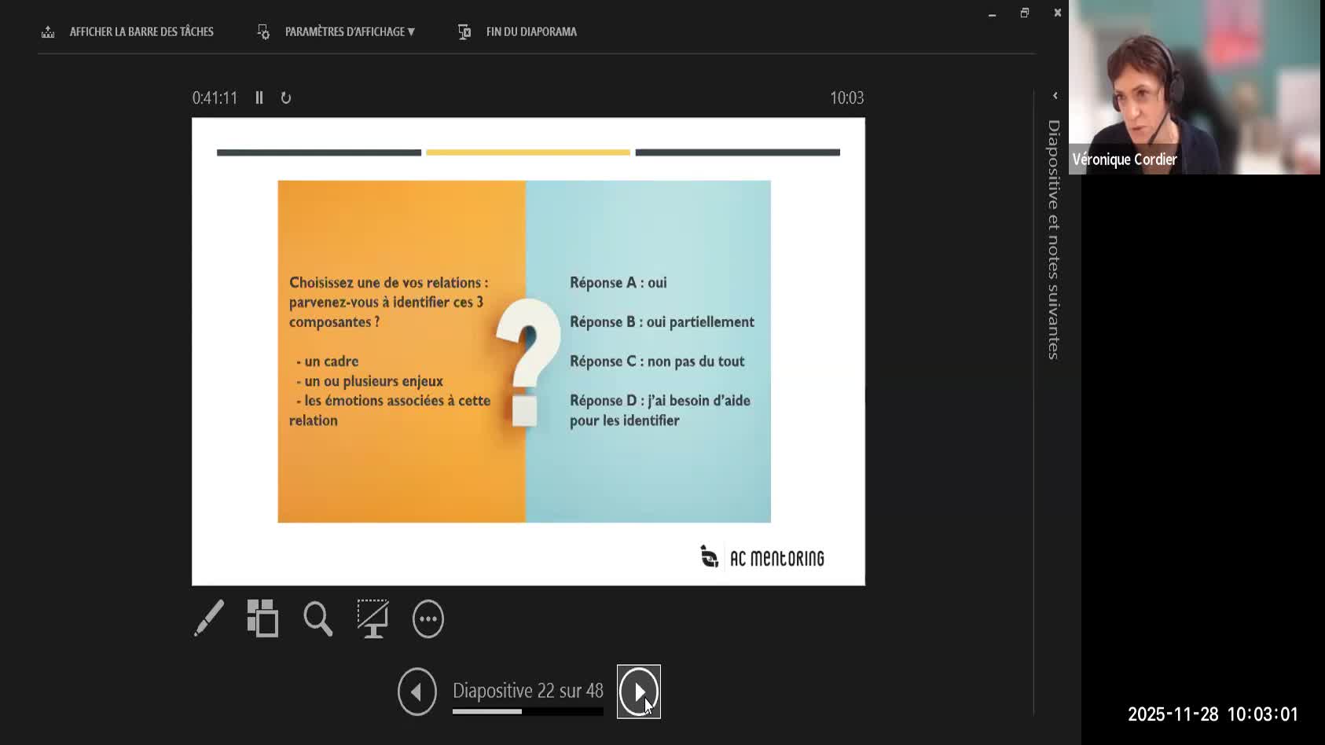Click Véronique Cordier's webcam video tile
This screenshot has width=1325, height=745.
click(x=1194, y=86)
